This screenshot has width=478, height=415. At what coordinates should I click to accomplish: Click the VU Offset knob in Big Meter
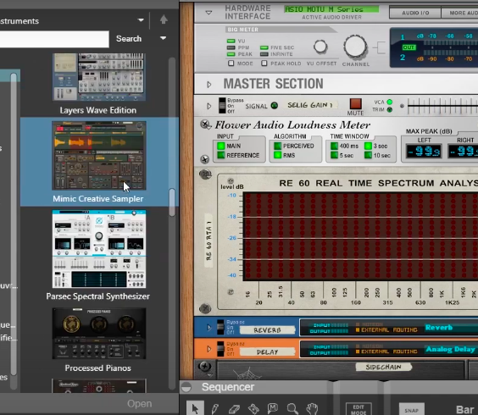[320, 47]
